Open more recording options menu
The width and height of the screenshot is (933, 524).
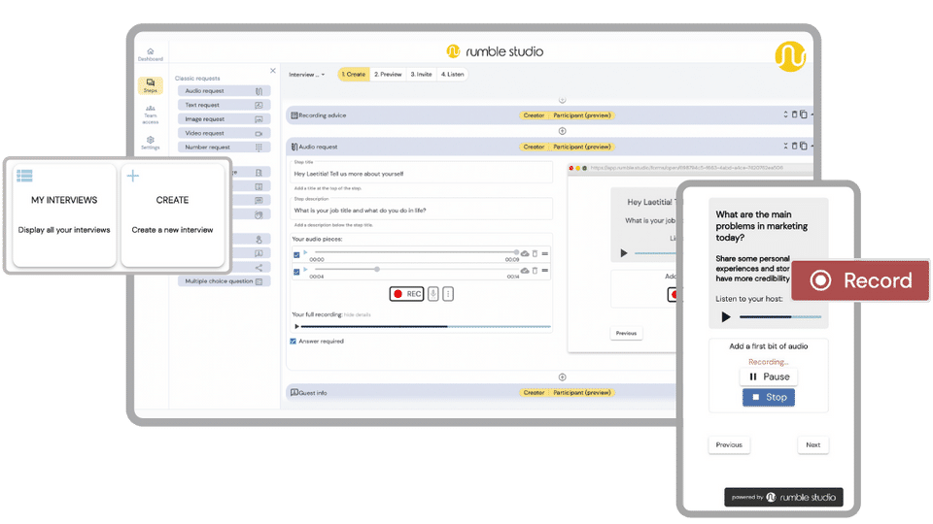(x=448, y=294)
